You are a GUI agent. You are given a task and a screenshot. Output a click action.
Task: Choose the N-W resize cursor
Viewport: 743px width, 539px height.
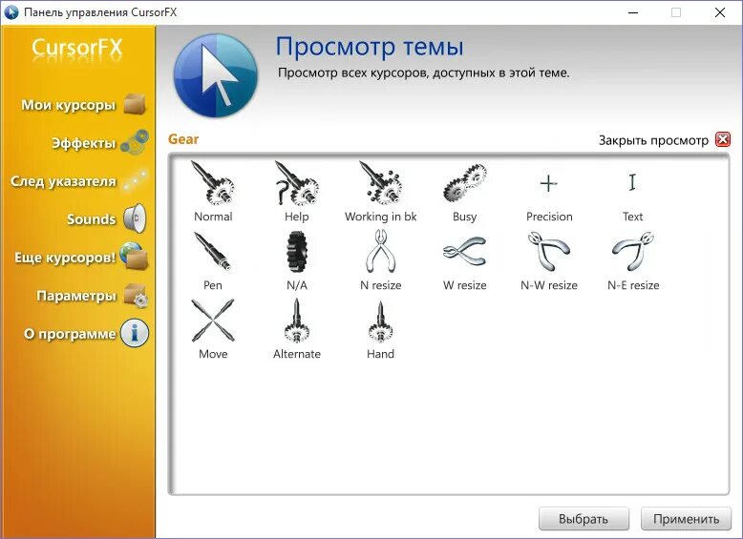(549, 251)
